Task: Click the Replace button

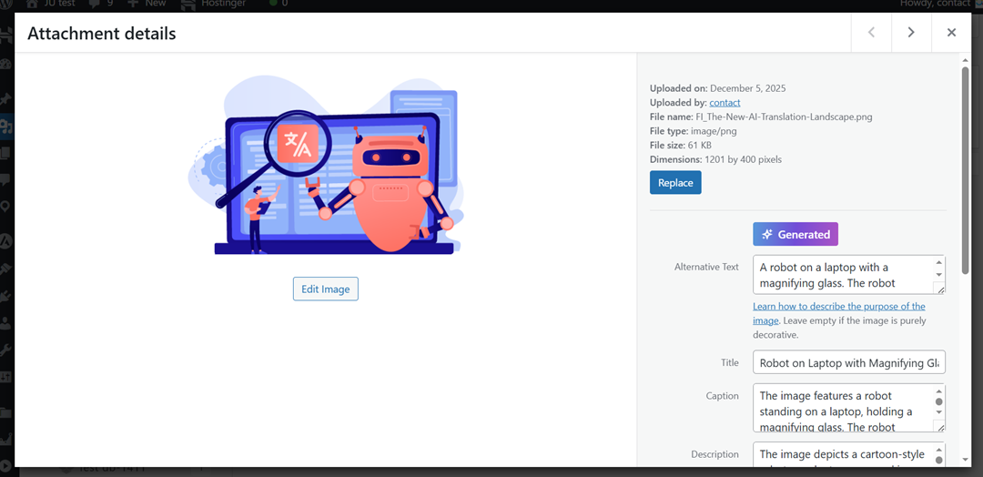Action: tap(675, 183)
